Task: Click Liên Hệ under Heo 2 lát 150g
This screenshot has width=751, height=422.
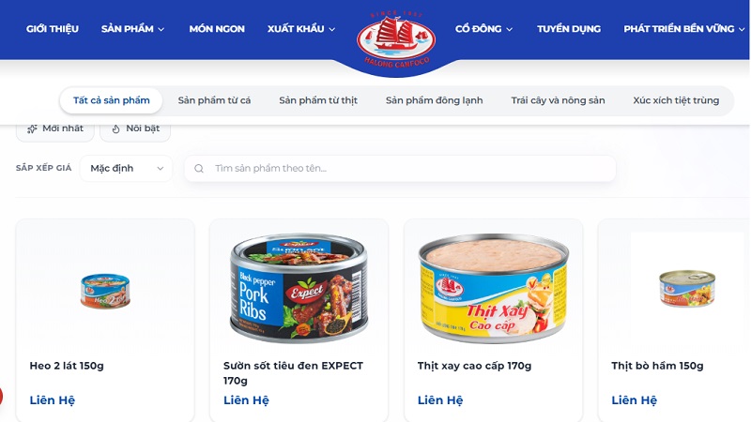Action: [53, 400]
